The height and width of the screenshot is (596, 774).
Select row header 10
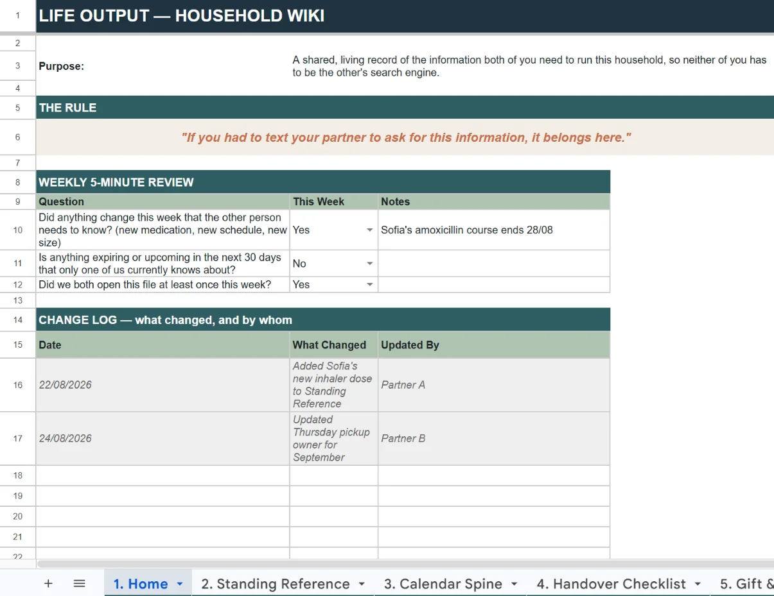pos(17,230)
